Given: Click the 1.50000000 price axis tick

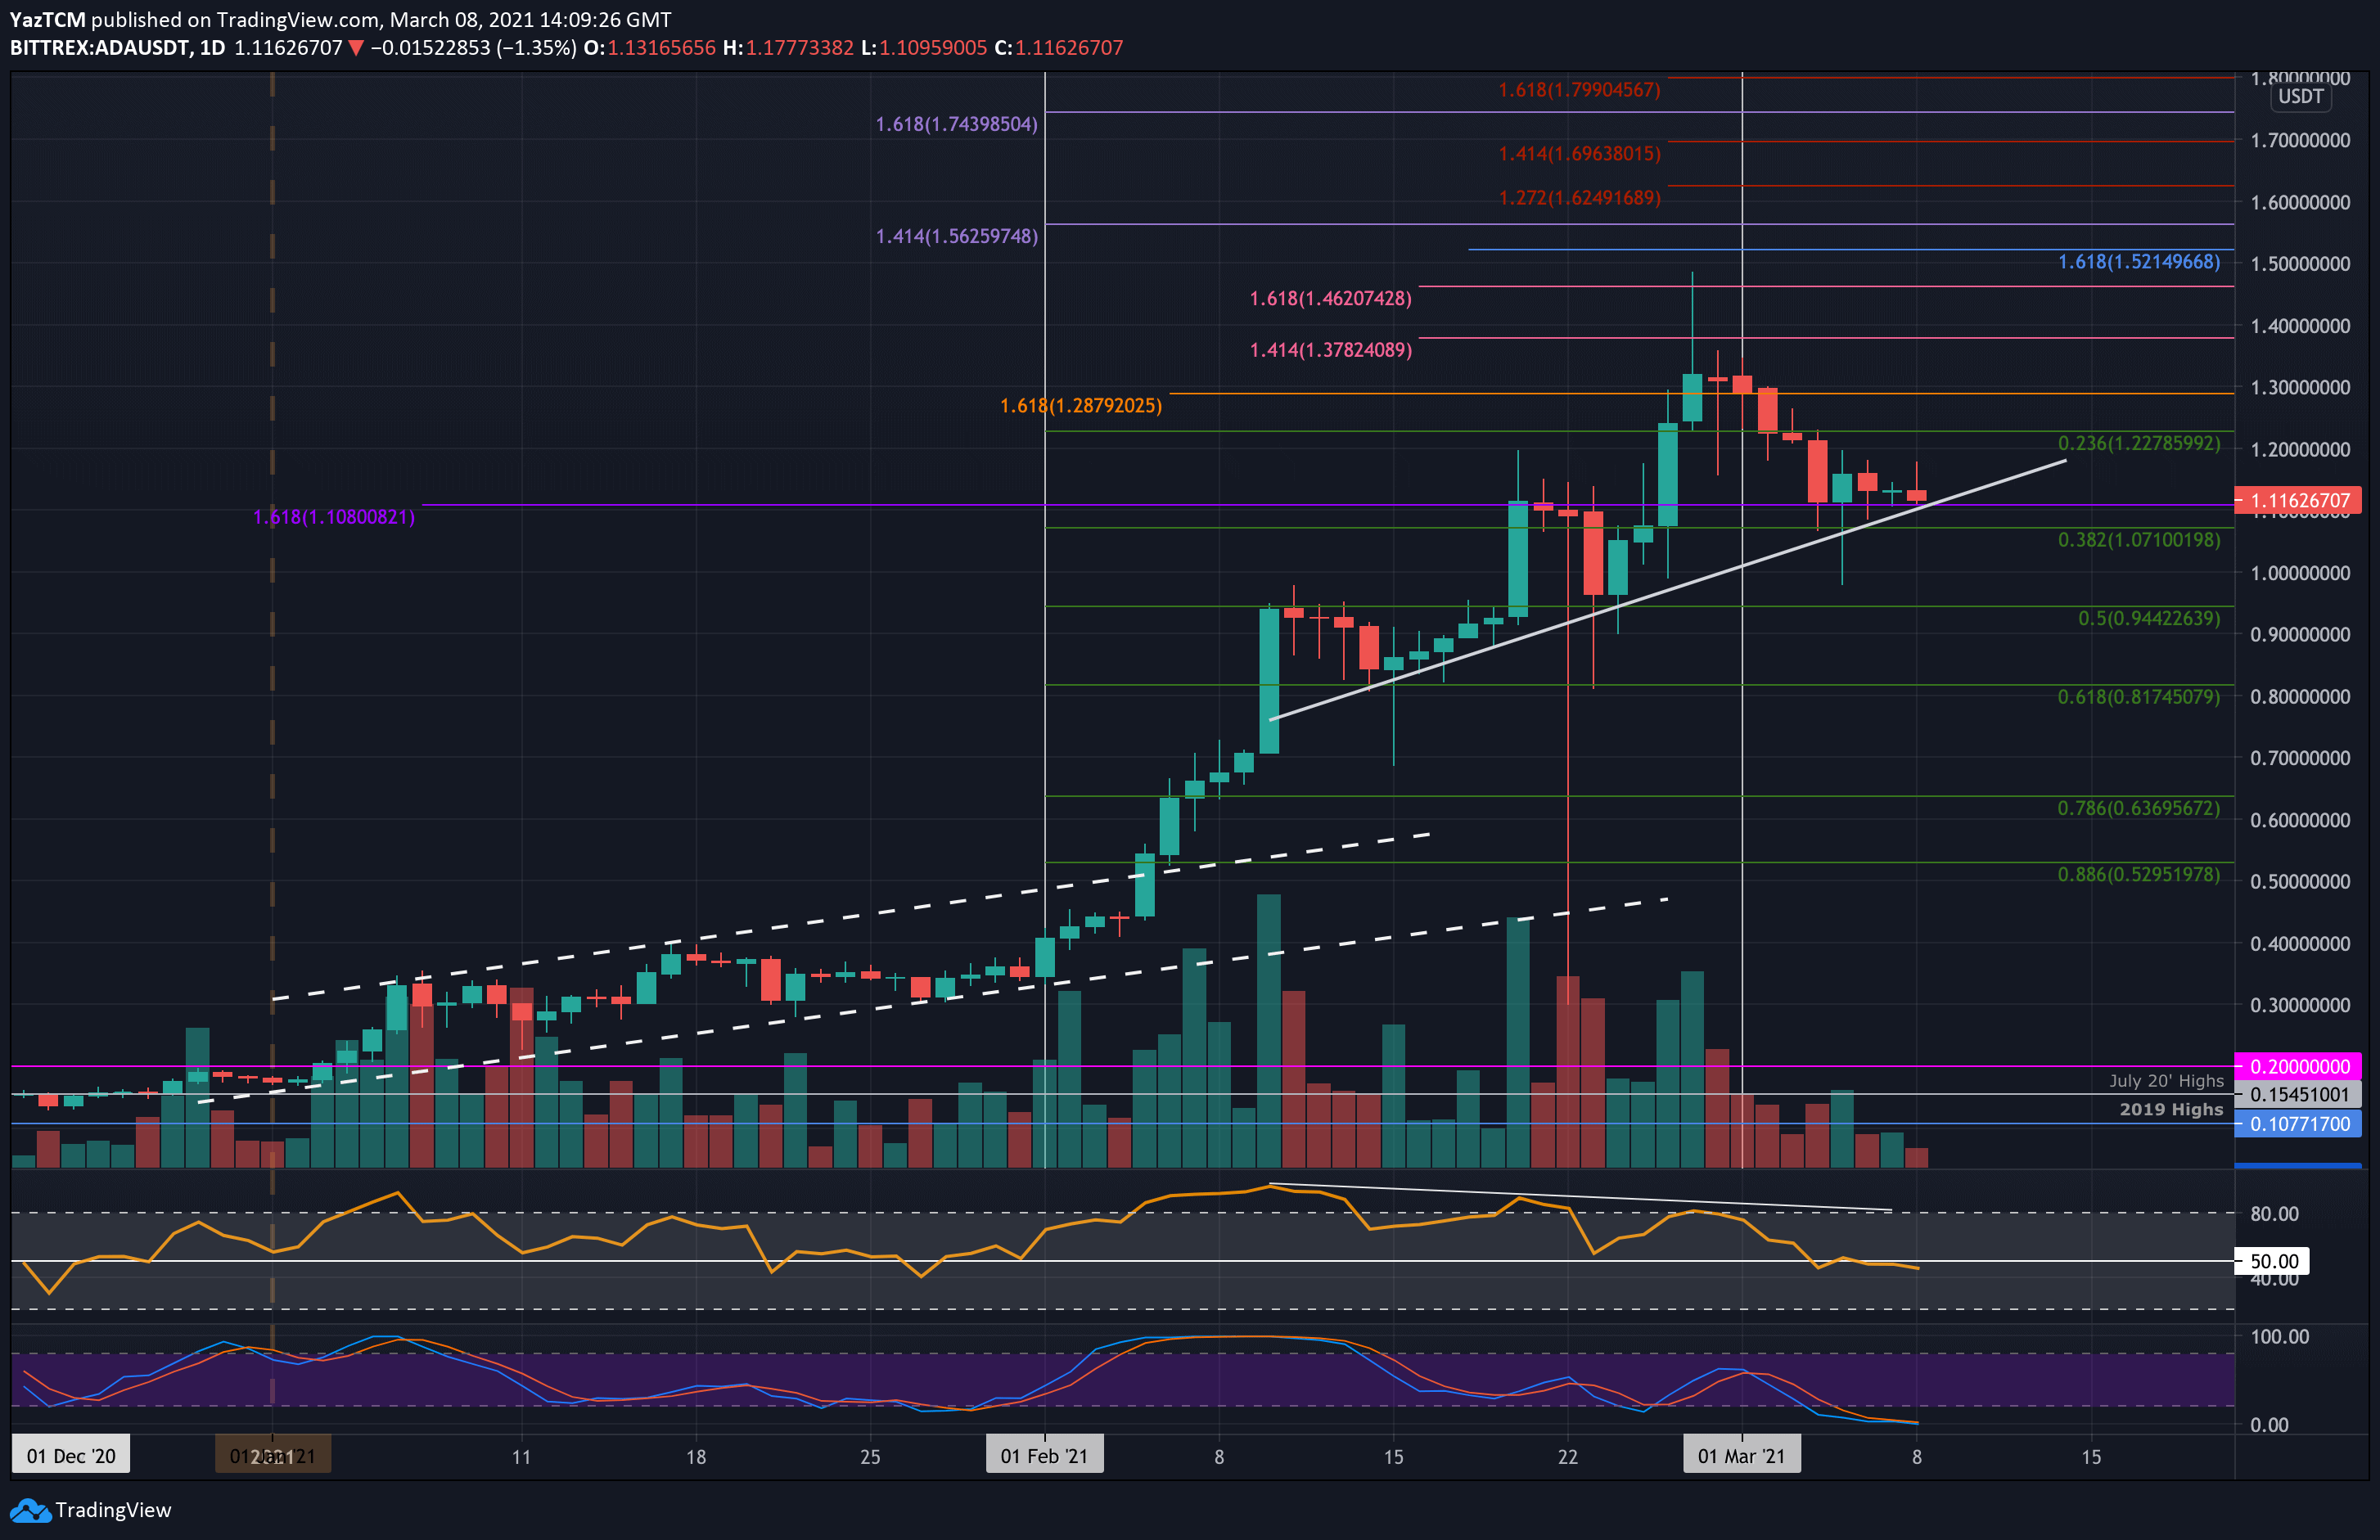Looking at the screenshot, I should click(2299, 264).
